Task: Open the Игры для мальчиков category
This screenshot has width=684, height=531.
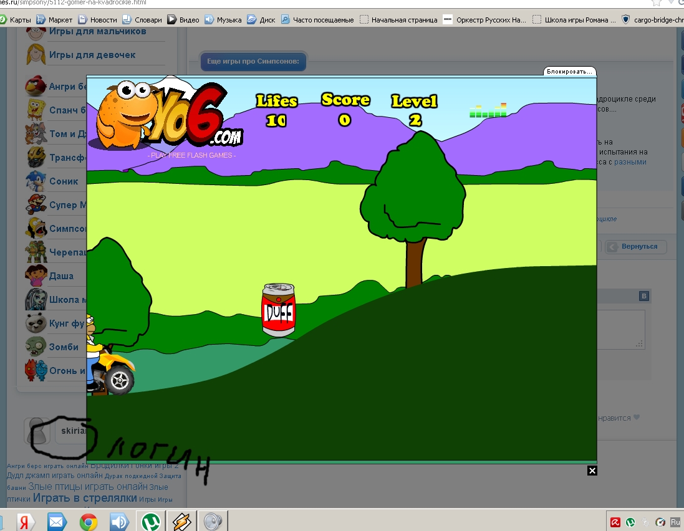Action: 97,31
